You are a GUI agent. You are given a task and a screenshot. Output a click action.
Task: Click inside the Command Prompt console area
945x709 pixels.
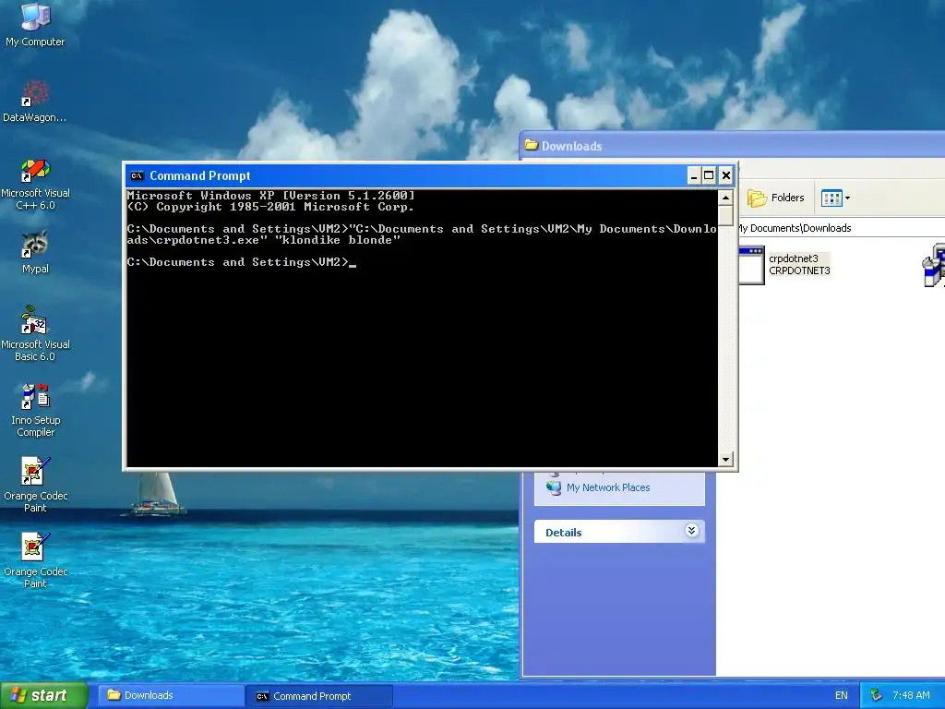click(x=422, y=328)
